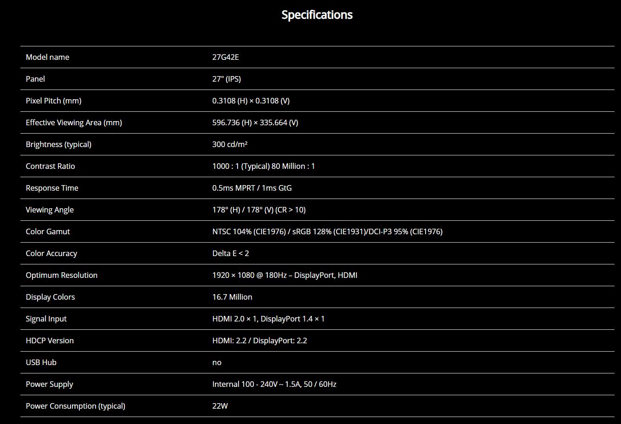Click the 16.7 Million value
621x424 pixels.
(x=232, y=297)
